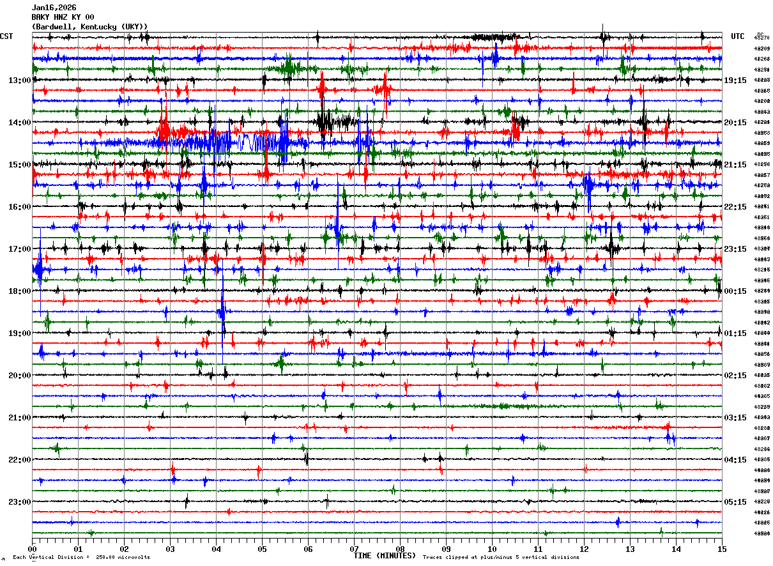Image resolution: width=773 pixels, height=566 pixels.
Task: Select the station code BAKY HNZ KY 00
Action: point(63,17)
